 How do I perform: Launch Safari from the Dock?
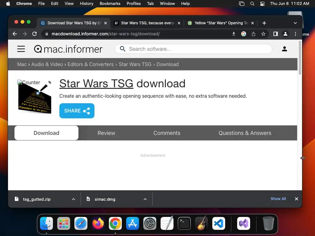coord(81,223)
